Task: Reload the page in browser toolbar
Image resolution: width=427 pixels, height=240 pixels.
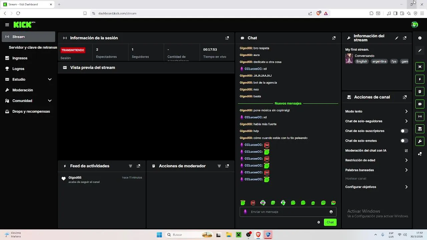Action: [x=18, y=13]
